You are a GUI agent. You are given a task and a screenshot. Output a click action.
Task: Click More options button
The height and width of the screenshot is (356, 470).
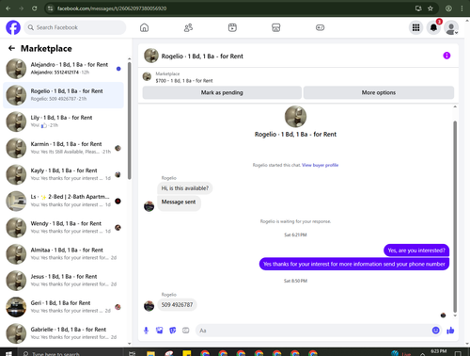coord(379,92)
